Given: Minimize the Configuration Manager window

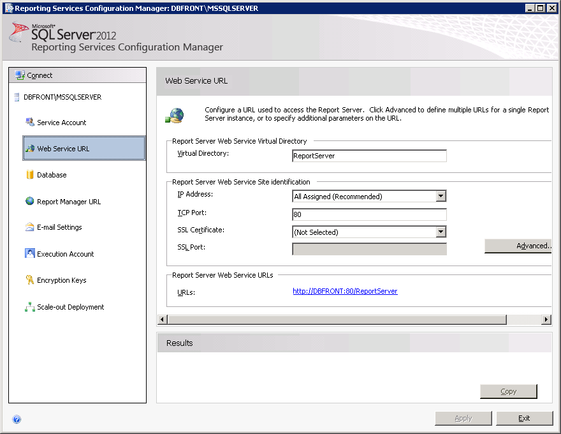Looking at the screenshot, I should (x=530, y=8).
